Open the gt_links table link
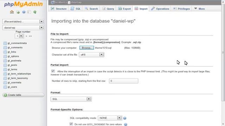The height and width of the screenshot is (126, 225). [x=12, y=52]
